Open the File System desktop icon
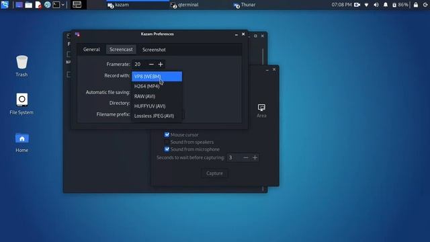430x242 pixels. coord(21,104)
